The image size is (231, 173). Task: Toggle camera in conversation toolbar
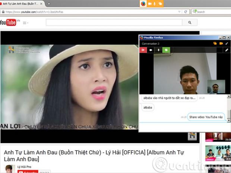(x=151, y=50)
